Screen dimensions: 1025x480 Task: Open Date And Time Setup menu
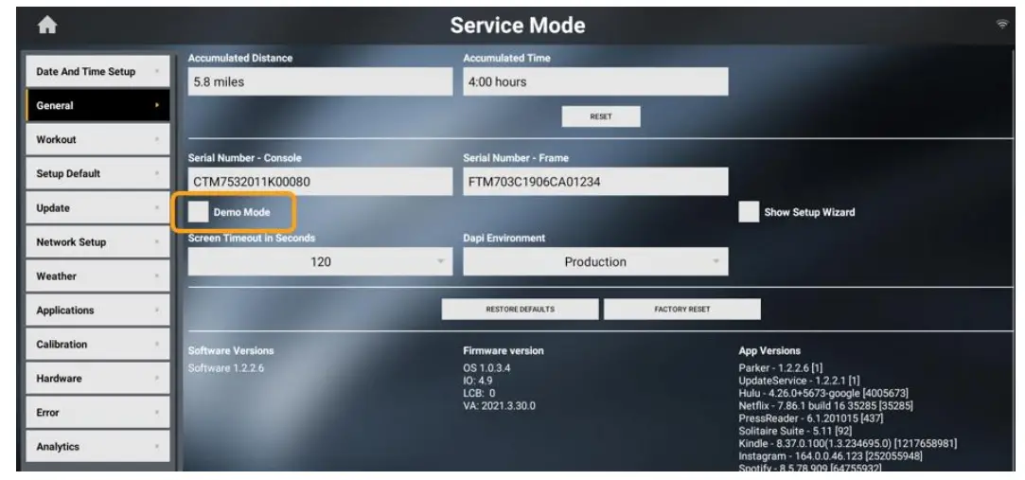click(97, 71)
